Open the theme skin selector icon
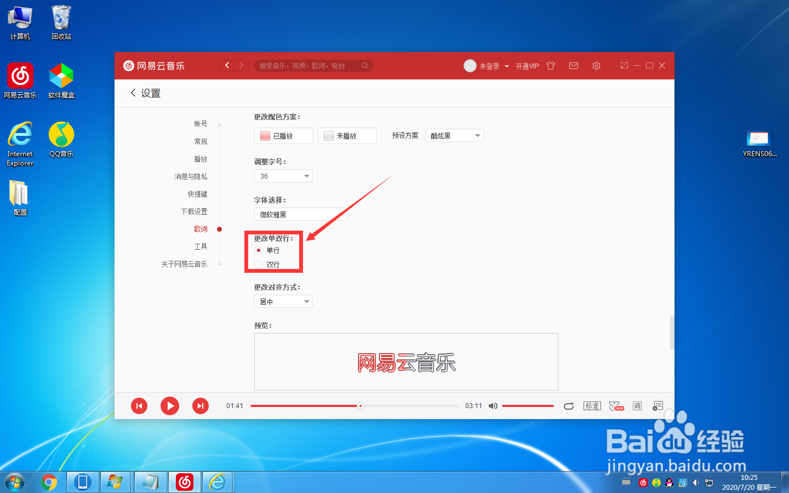This screenshot has height=493, width=789. [x=551, y=66]
